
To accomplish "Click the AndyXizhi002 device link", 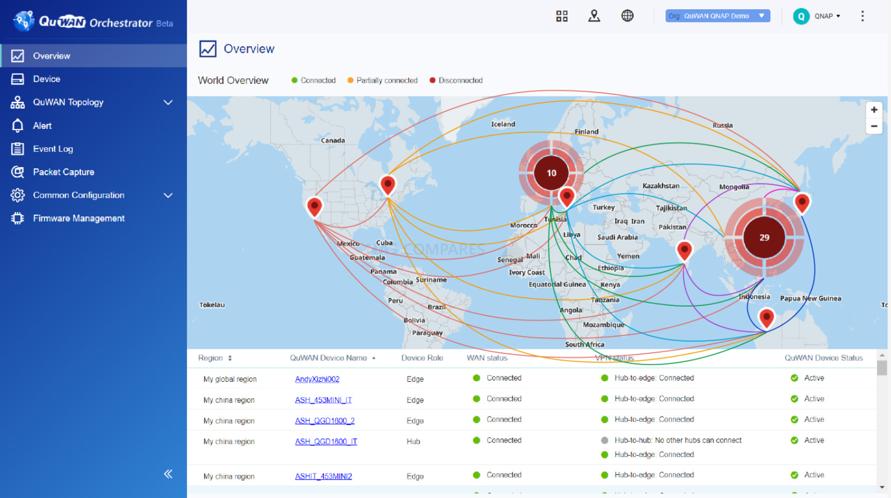I will coord(317,379).
